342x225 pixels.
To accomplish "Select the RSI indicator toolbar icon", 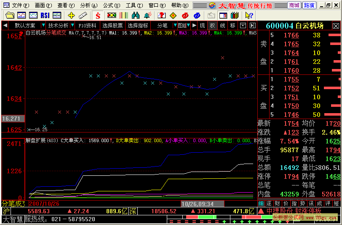I will click(45, 16).
